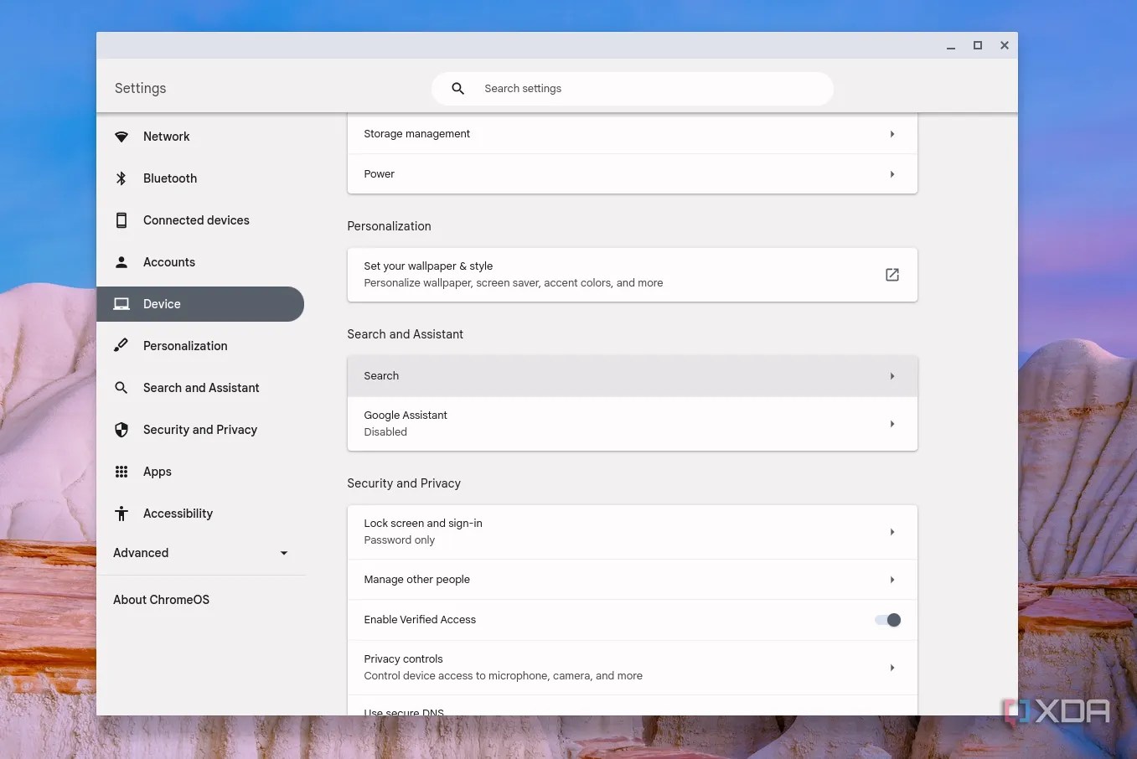Open Storage management via its arrow

coord(892,134)
